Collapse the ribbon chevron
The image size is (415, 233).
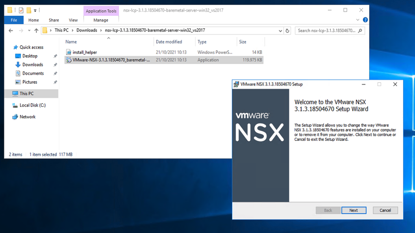pos(358,20)
